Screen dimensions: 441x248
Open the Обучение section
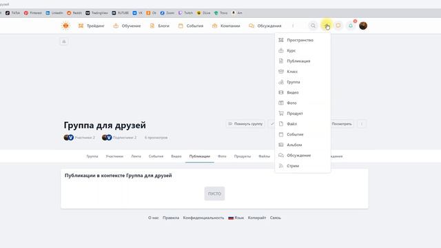[x=127, y=26]
